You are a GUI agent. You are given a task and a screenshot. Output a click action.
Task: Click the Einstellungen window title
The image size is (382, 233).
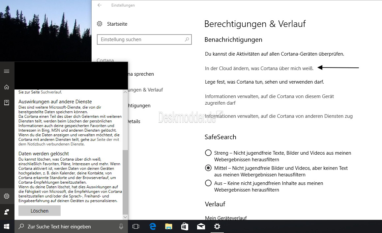[x=123, y=5]
